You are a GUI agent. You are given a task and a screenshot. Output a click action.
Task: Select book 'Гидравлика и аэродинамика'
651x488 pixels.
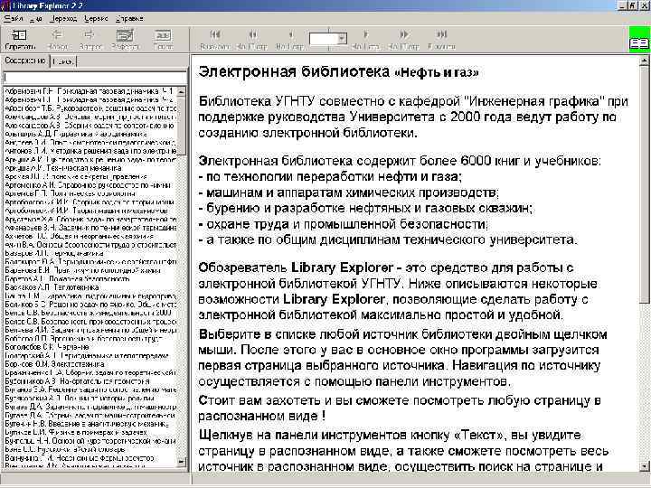tap(76, 134)
